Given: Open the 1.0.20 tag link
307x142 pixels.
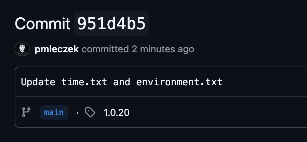Looking at the screenshot, I should tap(117, 112).
